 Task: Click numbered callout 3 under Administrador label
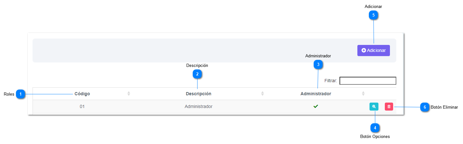pyautogui.click(x=318, y=65)
